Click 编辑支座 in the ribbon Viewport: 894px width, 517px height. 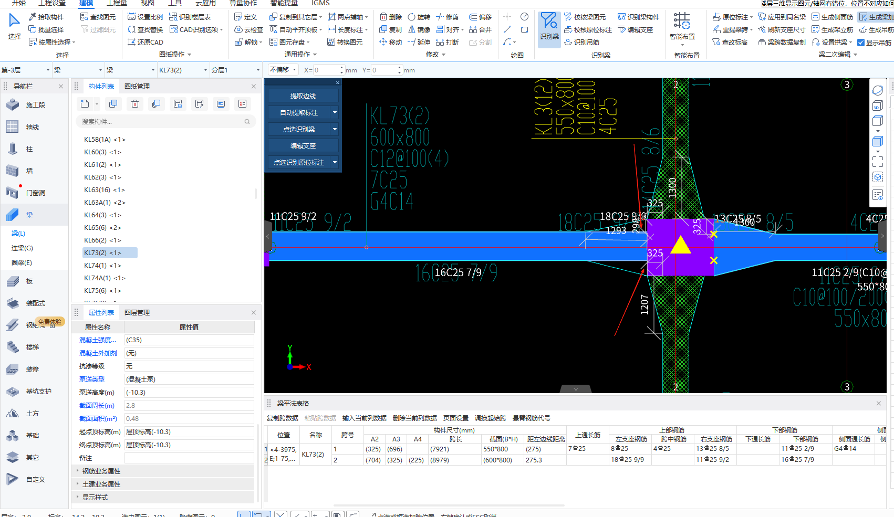(x=635, y=29)
